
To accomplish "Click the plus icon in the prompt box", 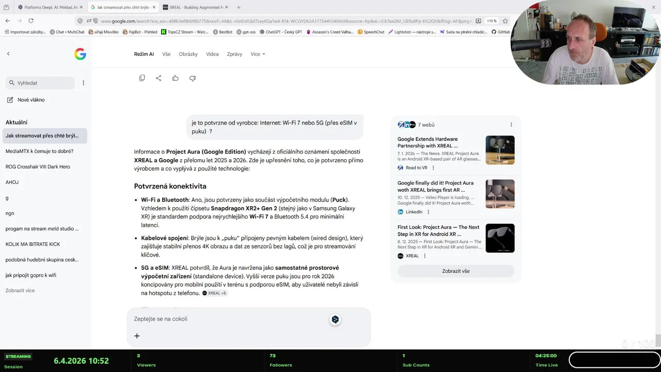I will click(137, 336).
